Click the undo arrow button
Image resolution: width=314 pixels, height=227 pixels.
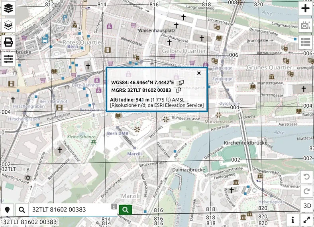[306, 177]
